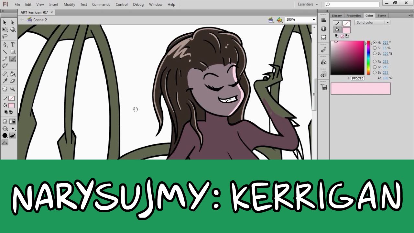Click Swap Colors icon in the toolbox

coord(11,112)
